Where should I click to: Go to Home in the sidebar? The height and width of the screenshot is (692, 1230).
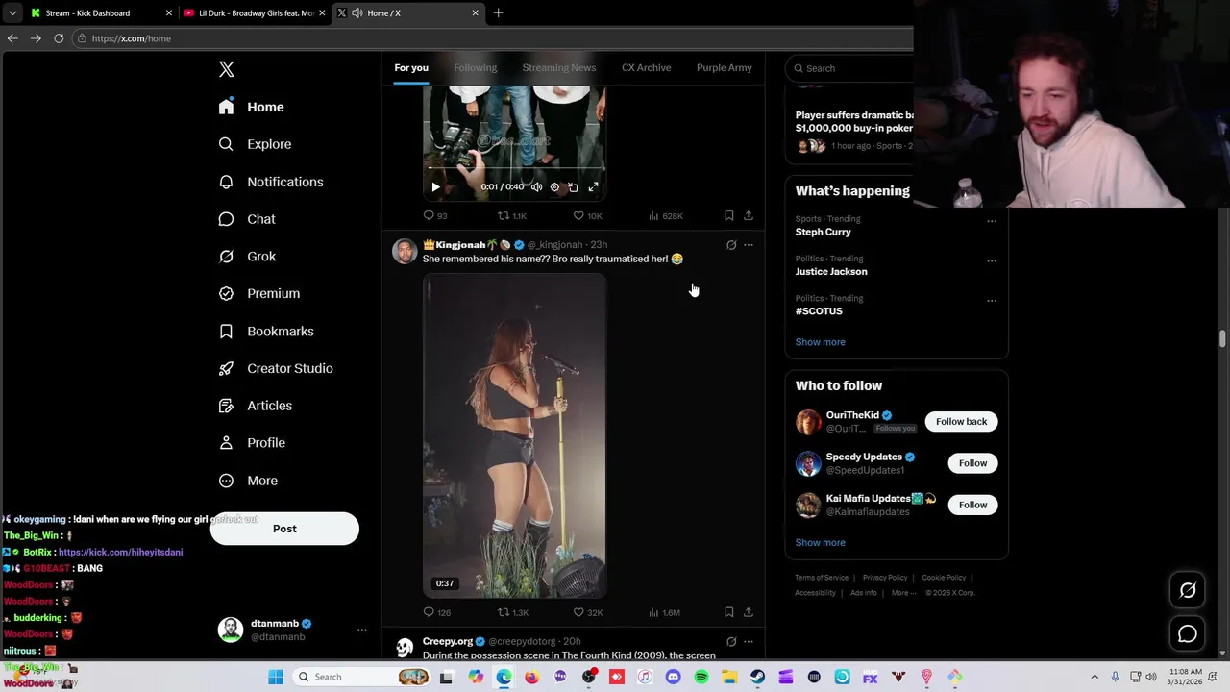tap(252, 107)
